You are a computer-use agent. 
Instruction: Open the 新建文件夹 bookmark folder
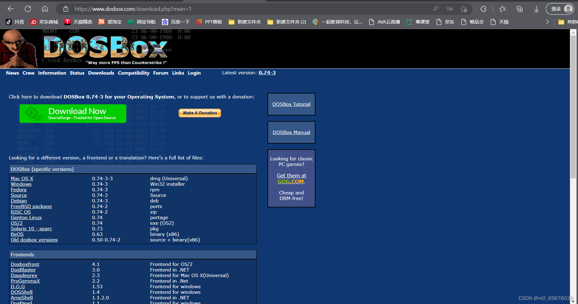245,22
